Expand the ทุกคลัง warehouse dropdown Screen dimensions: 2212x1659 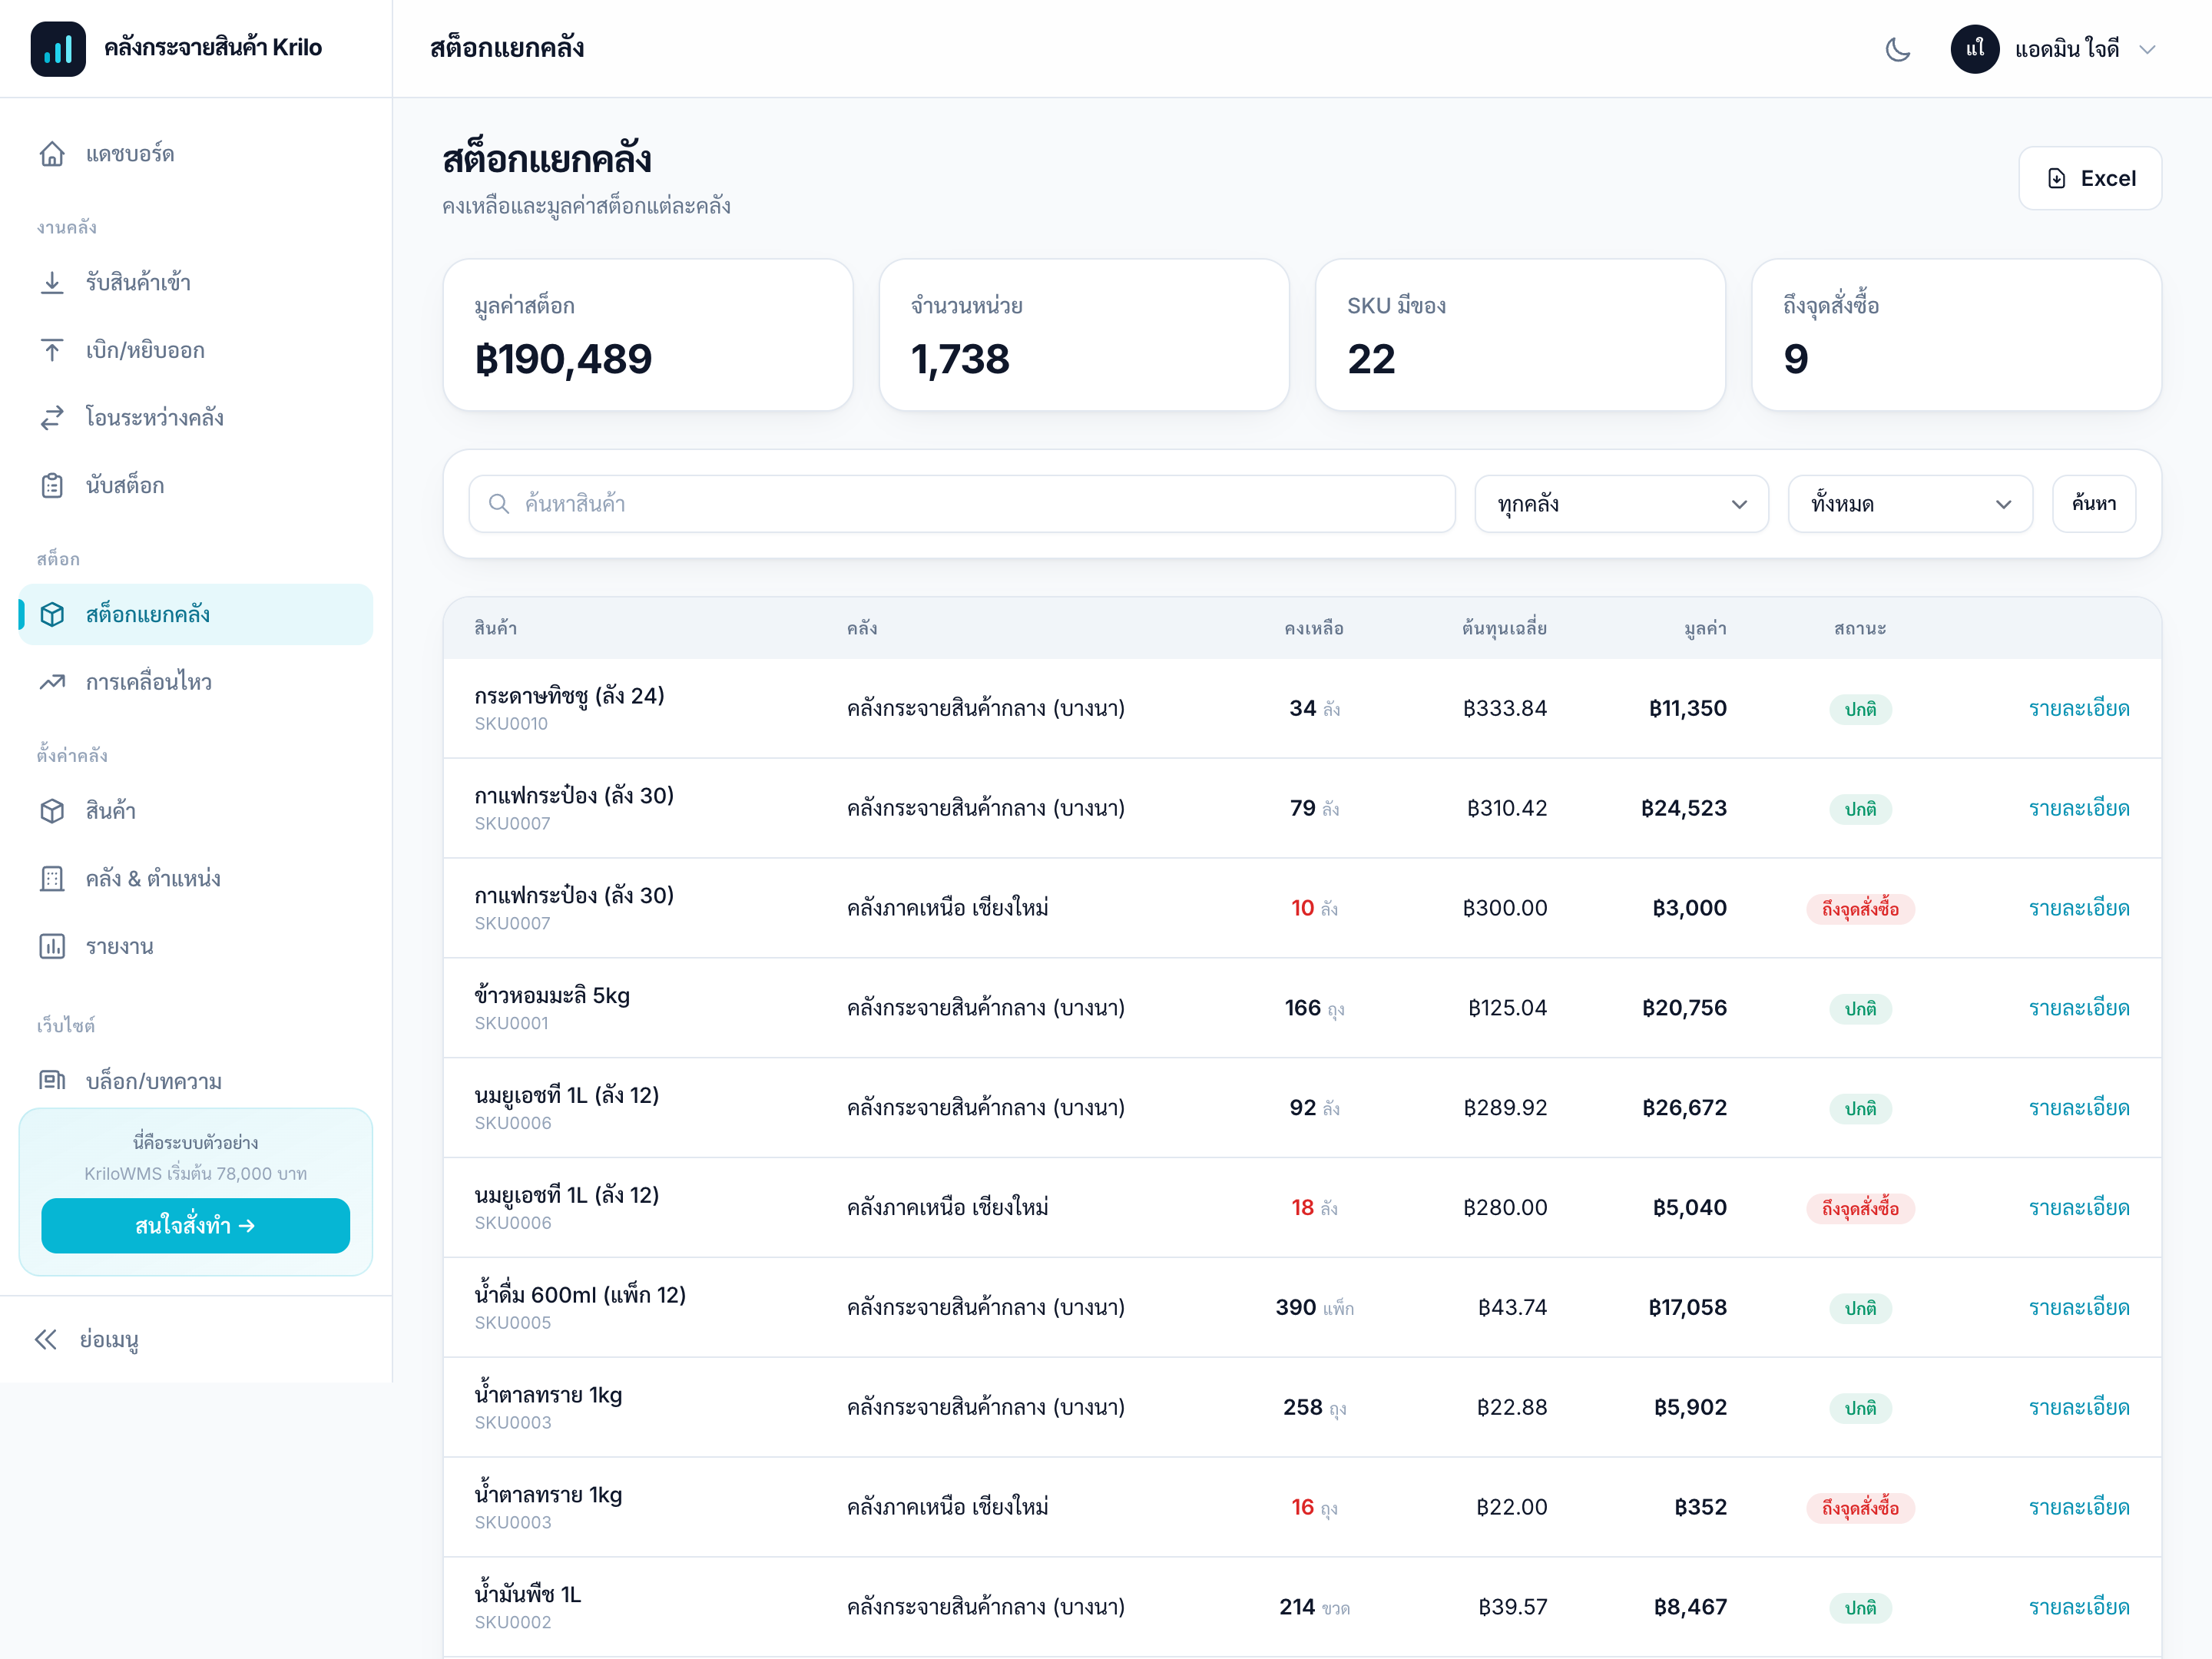pyautogui.click(x=1621, y=504)
